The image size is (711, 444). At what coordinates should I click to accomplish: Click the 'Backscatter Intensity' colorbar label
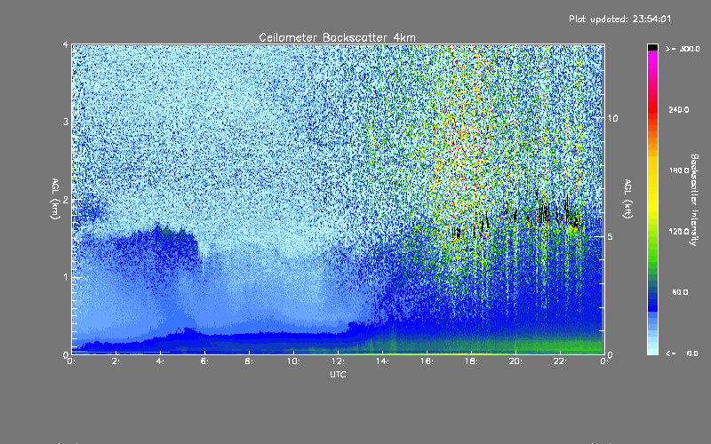694,200
